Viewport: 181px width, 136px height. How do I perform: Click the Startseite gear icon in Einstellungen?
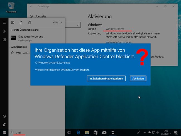[x=31, y=16]
